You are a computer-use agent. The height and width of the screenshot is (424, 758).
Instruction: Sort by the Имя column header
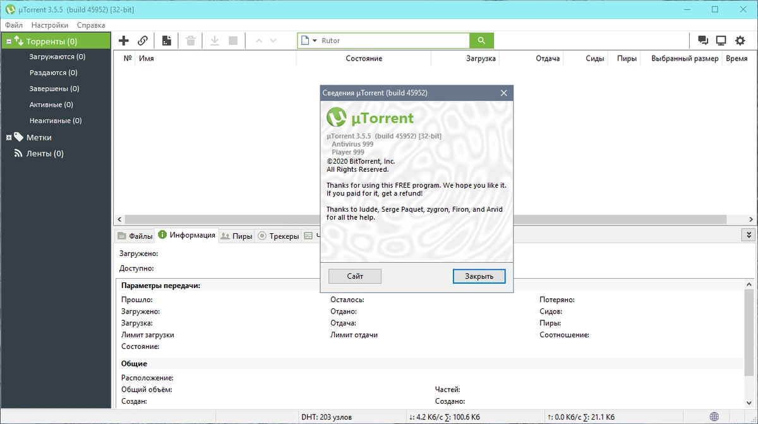click(215, 58)
